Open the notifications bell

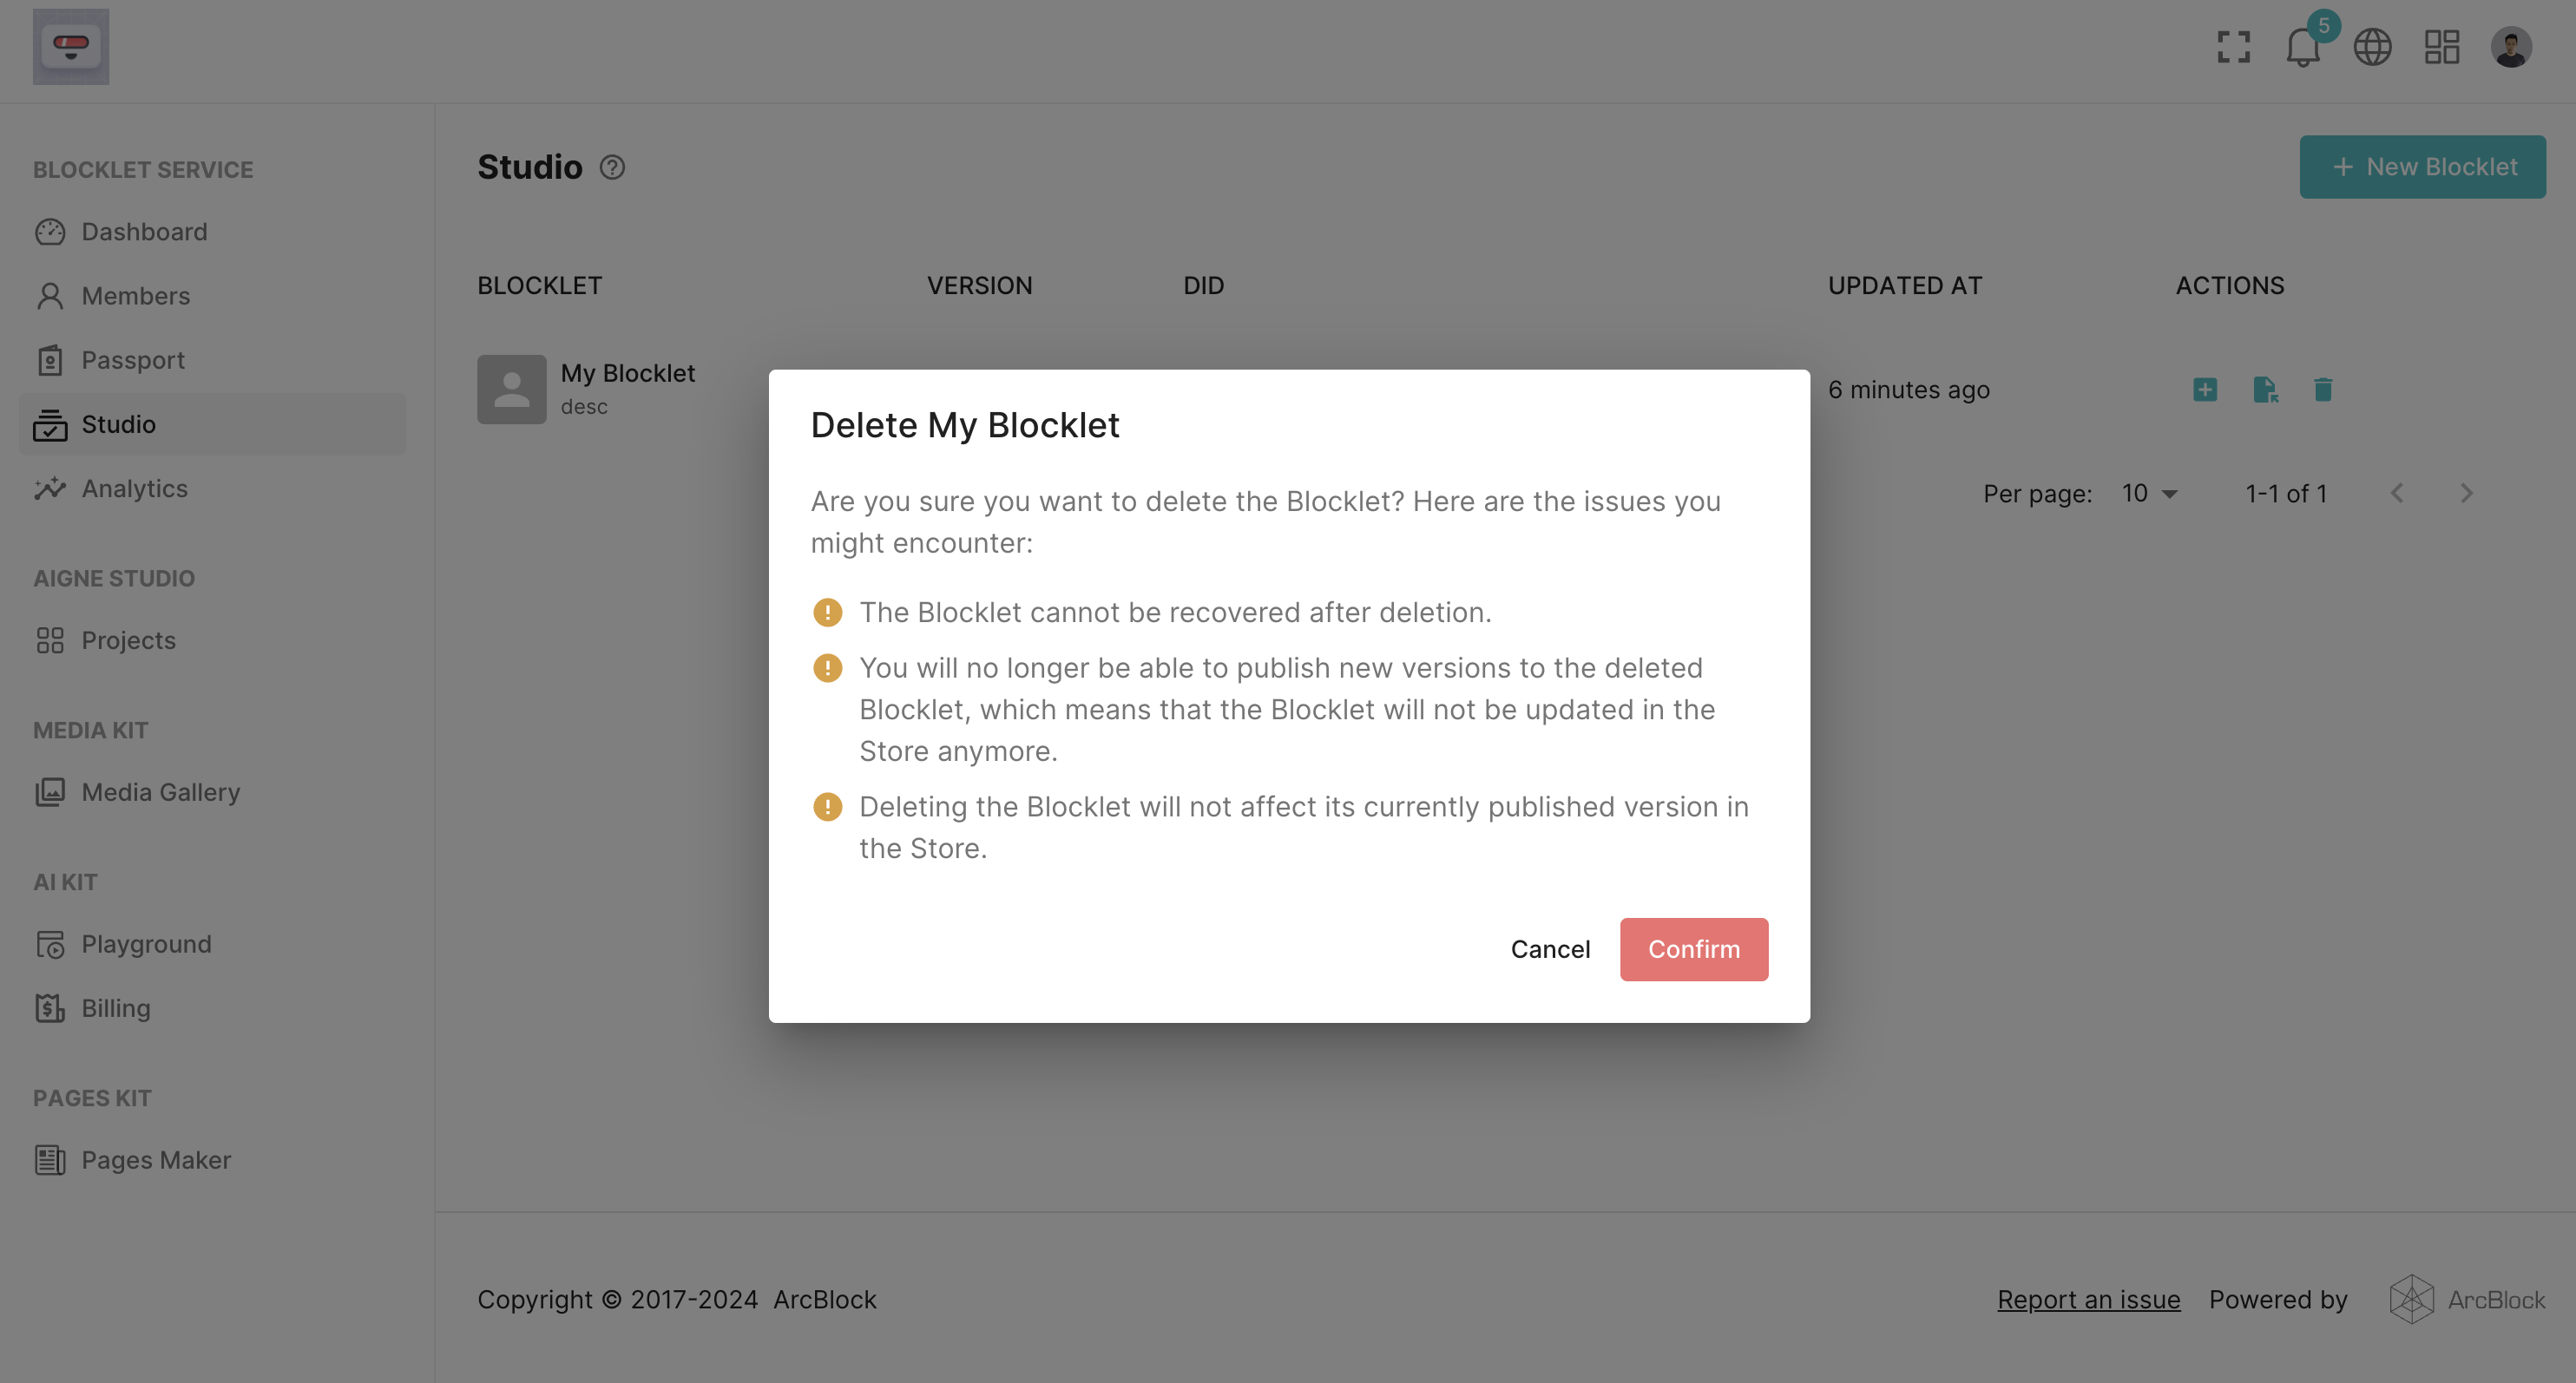click(x=2302, y=47)
